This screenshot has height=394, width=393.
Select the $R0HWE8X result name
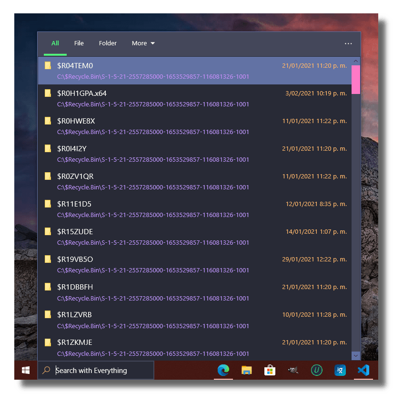click(x=76, y=121)
